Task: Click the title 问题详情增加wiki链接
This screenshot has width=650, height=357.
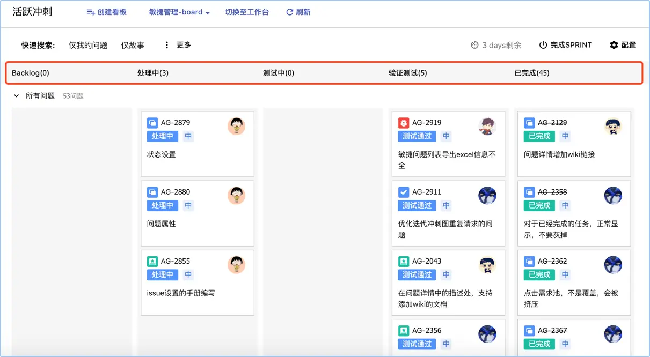Action: coord(559,154)
